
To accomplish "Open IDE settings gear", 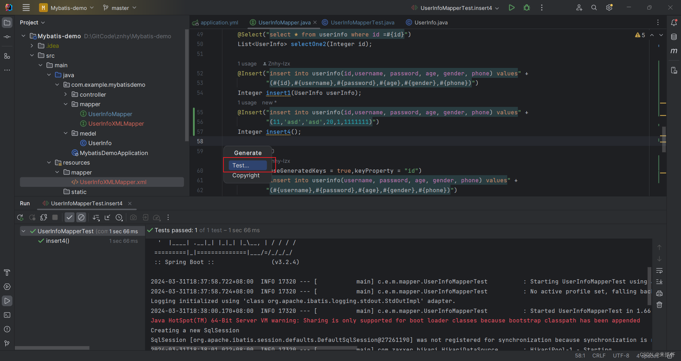I will (x=609, y=7).
